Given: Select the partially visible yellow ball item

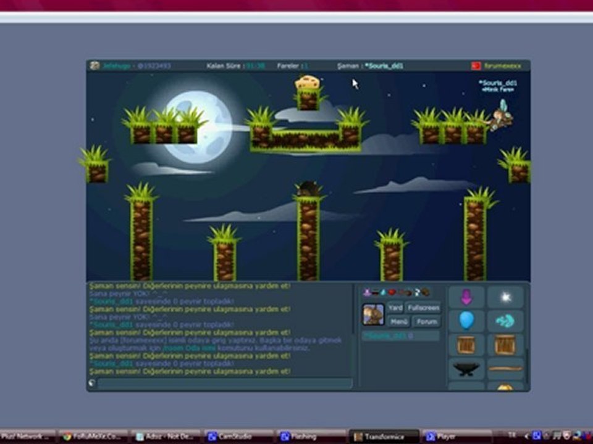Looking at the screenshot, I should pyautogui.click(x=506, y=387).
